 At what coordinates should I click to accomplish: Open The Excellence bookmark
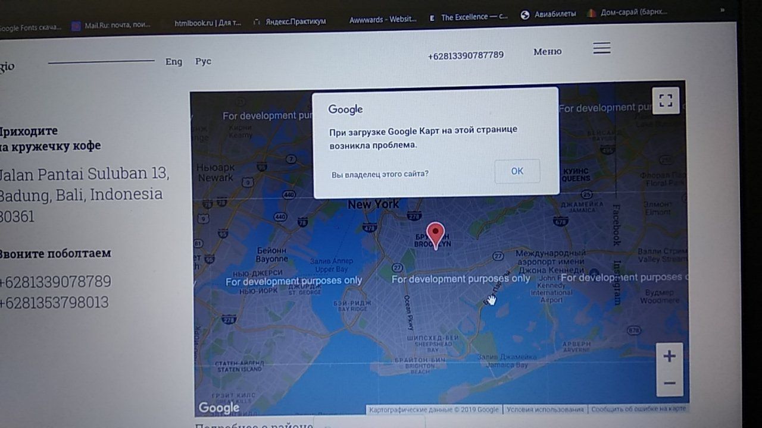pyautogui.click(x=469, y=18)
